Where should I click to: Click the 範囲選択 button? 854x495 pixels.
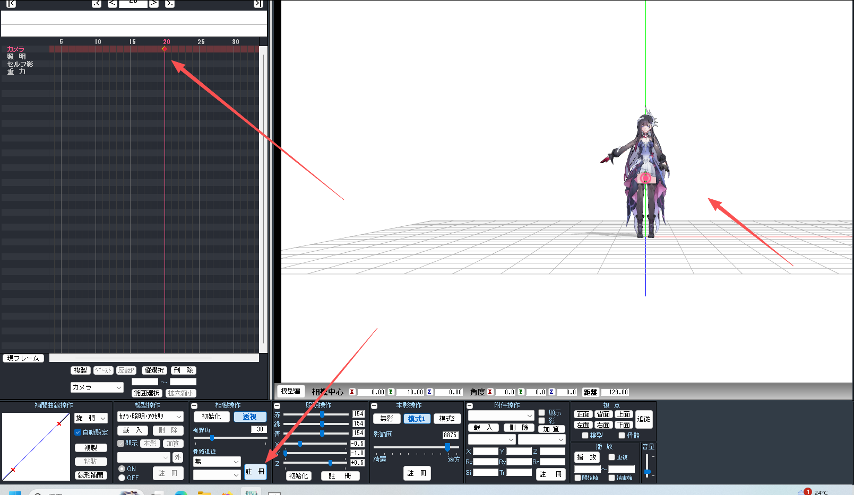pos(146,393)
